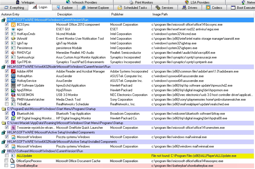Click the ALLUpdate entry icon
255x169 pixels.
tap(13, 156)
